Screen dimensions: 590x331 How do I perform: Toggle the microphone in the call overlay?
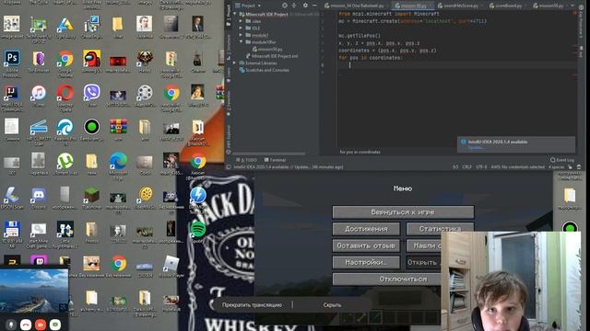click(x=11, y=325)
